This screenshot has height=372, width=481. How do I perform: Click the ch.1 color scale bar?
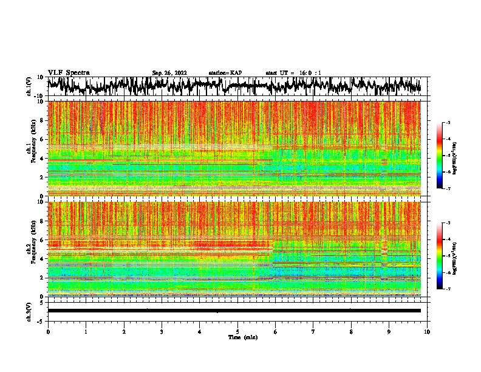pos(440,156)
